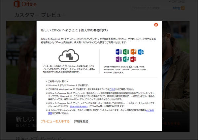The width and height of the screenshot is (198, 140).
Task: Click the cloud documents icon
Action: tap(69, 55)
